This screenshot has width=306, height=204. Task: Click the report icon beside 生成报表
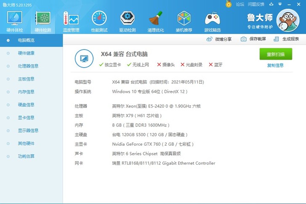coord(276,39)
